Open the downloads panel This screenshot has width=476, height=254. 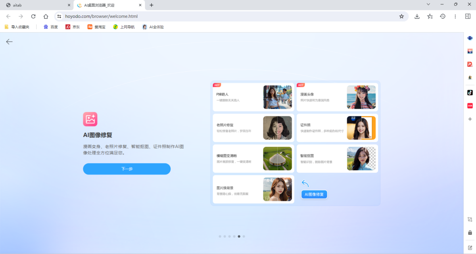417,16
